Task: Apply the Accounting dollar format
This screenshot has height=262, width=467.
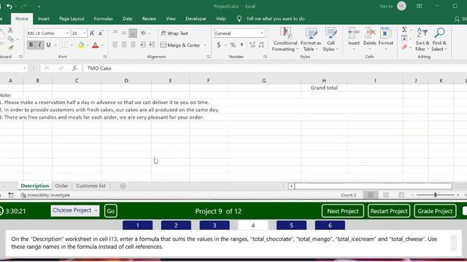Action: (x=219, y=45)
